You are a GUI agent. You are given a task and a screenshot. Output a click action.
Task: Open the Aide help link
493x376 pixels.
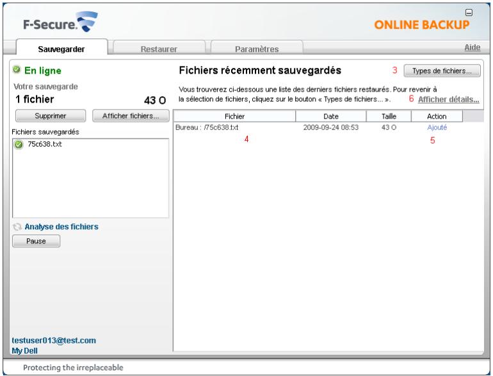click(473, 47)
